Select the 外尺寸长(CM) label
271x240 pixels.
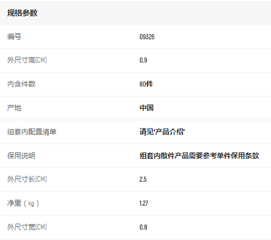(x=27, y=179)
